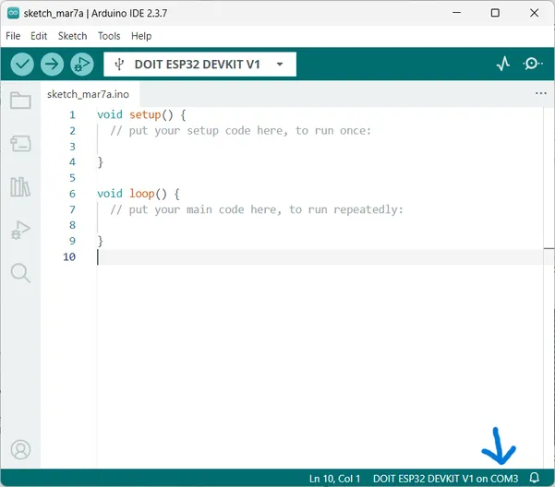This screenshot has width=555, height=487.
Task: Click the Ln 10, Col 1 status entry
Action: click(x=334, y=479)
